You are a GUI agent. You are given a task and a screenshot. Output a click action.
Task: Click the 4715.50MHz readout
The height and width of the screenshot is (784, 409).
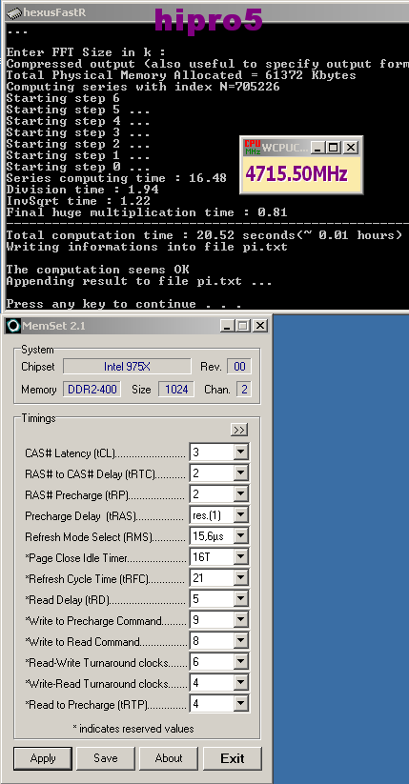coord(297,174)
